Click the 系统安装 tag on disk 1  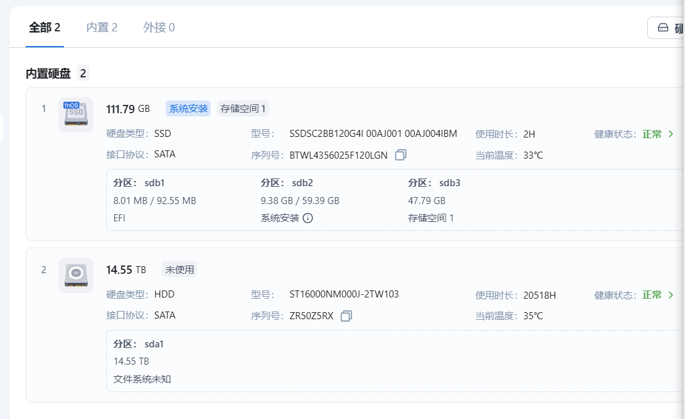(x=188, y=109)
